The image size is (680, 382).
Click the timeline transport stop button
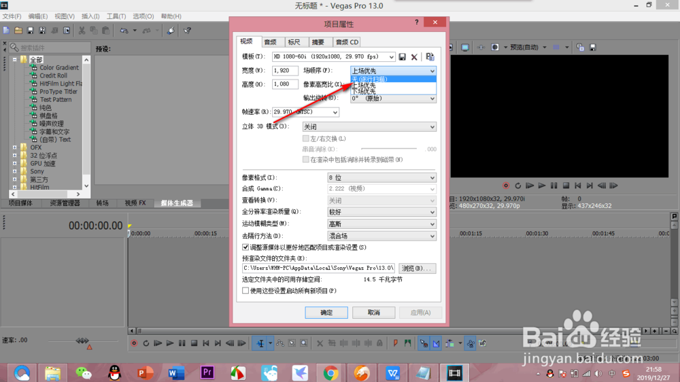[194, 343]
